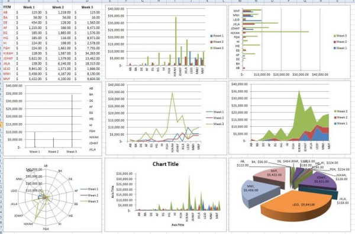Viewport: 355px width, 234px height.
Task: Select the 2,578.00 value in HI row
Action: 93,43
